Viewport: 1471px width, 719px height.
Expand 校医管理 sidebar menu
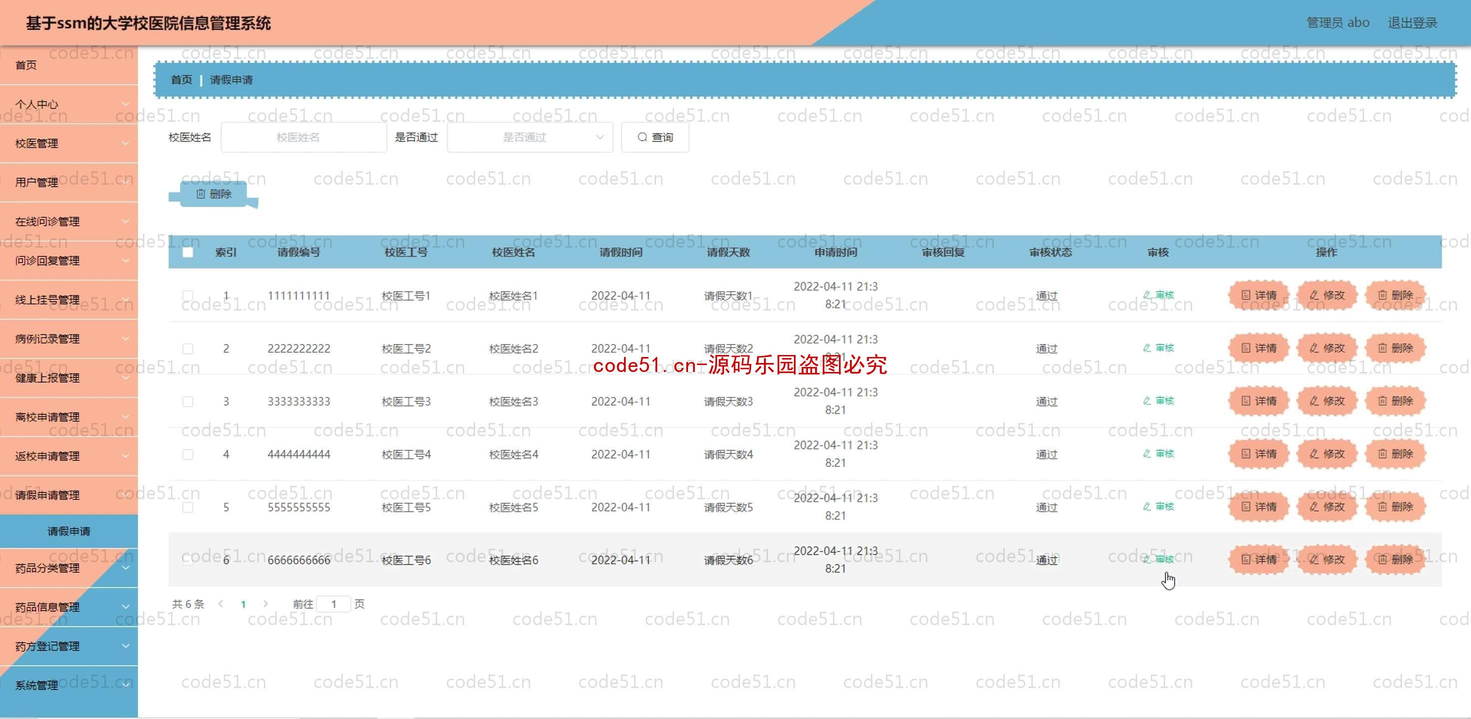pyautogui.click(x=68, y=143)
